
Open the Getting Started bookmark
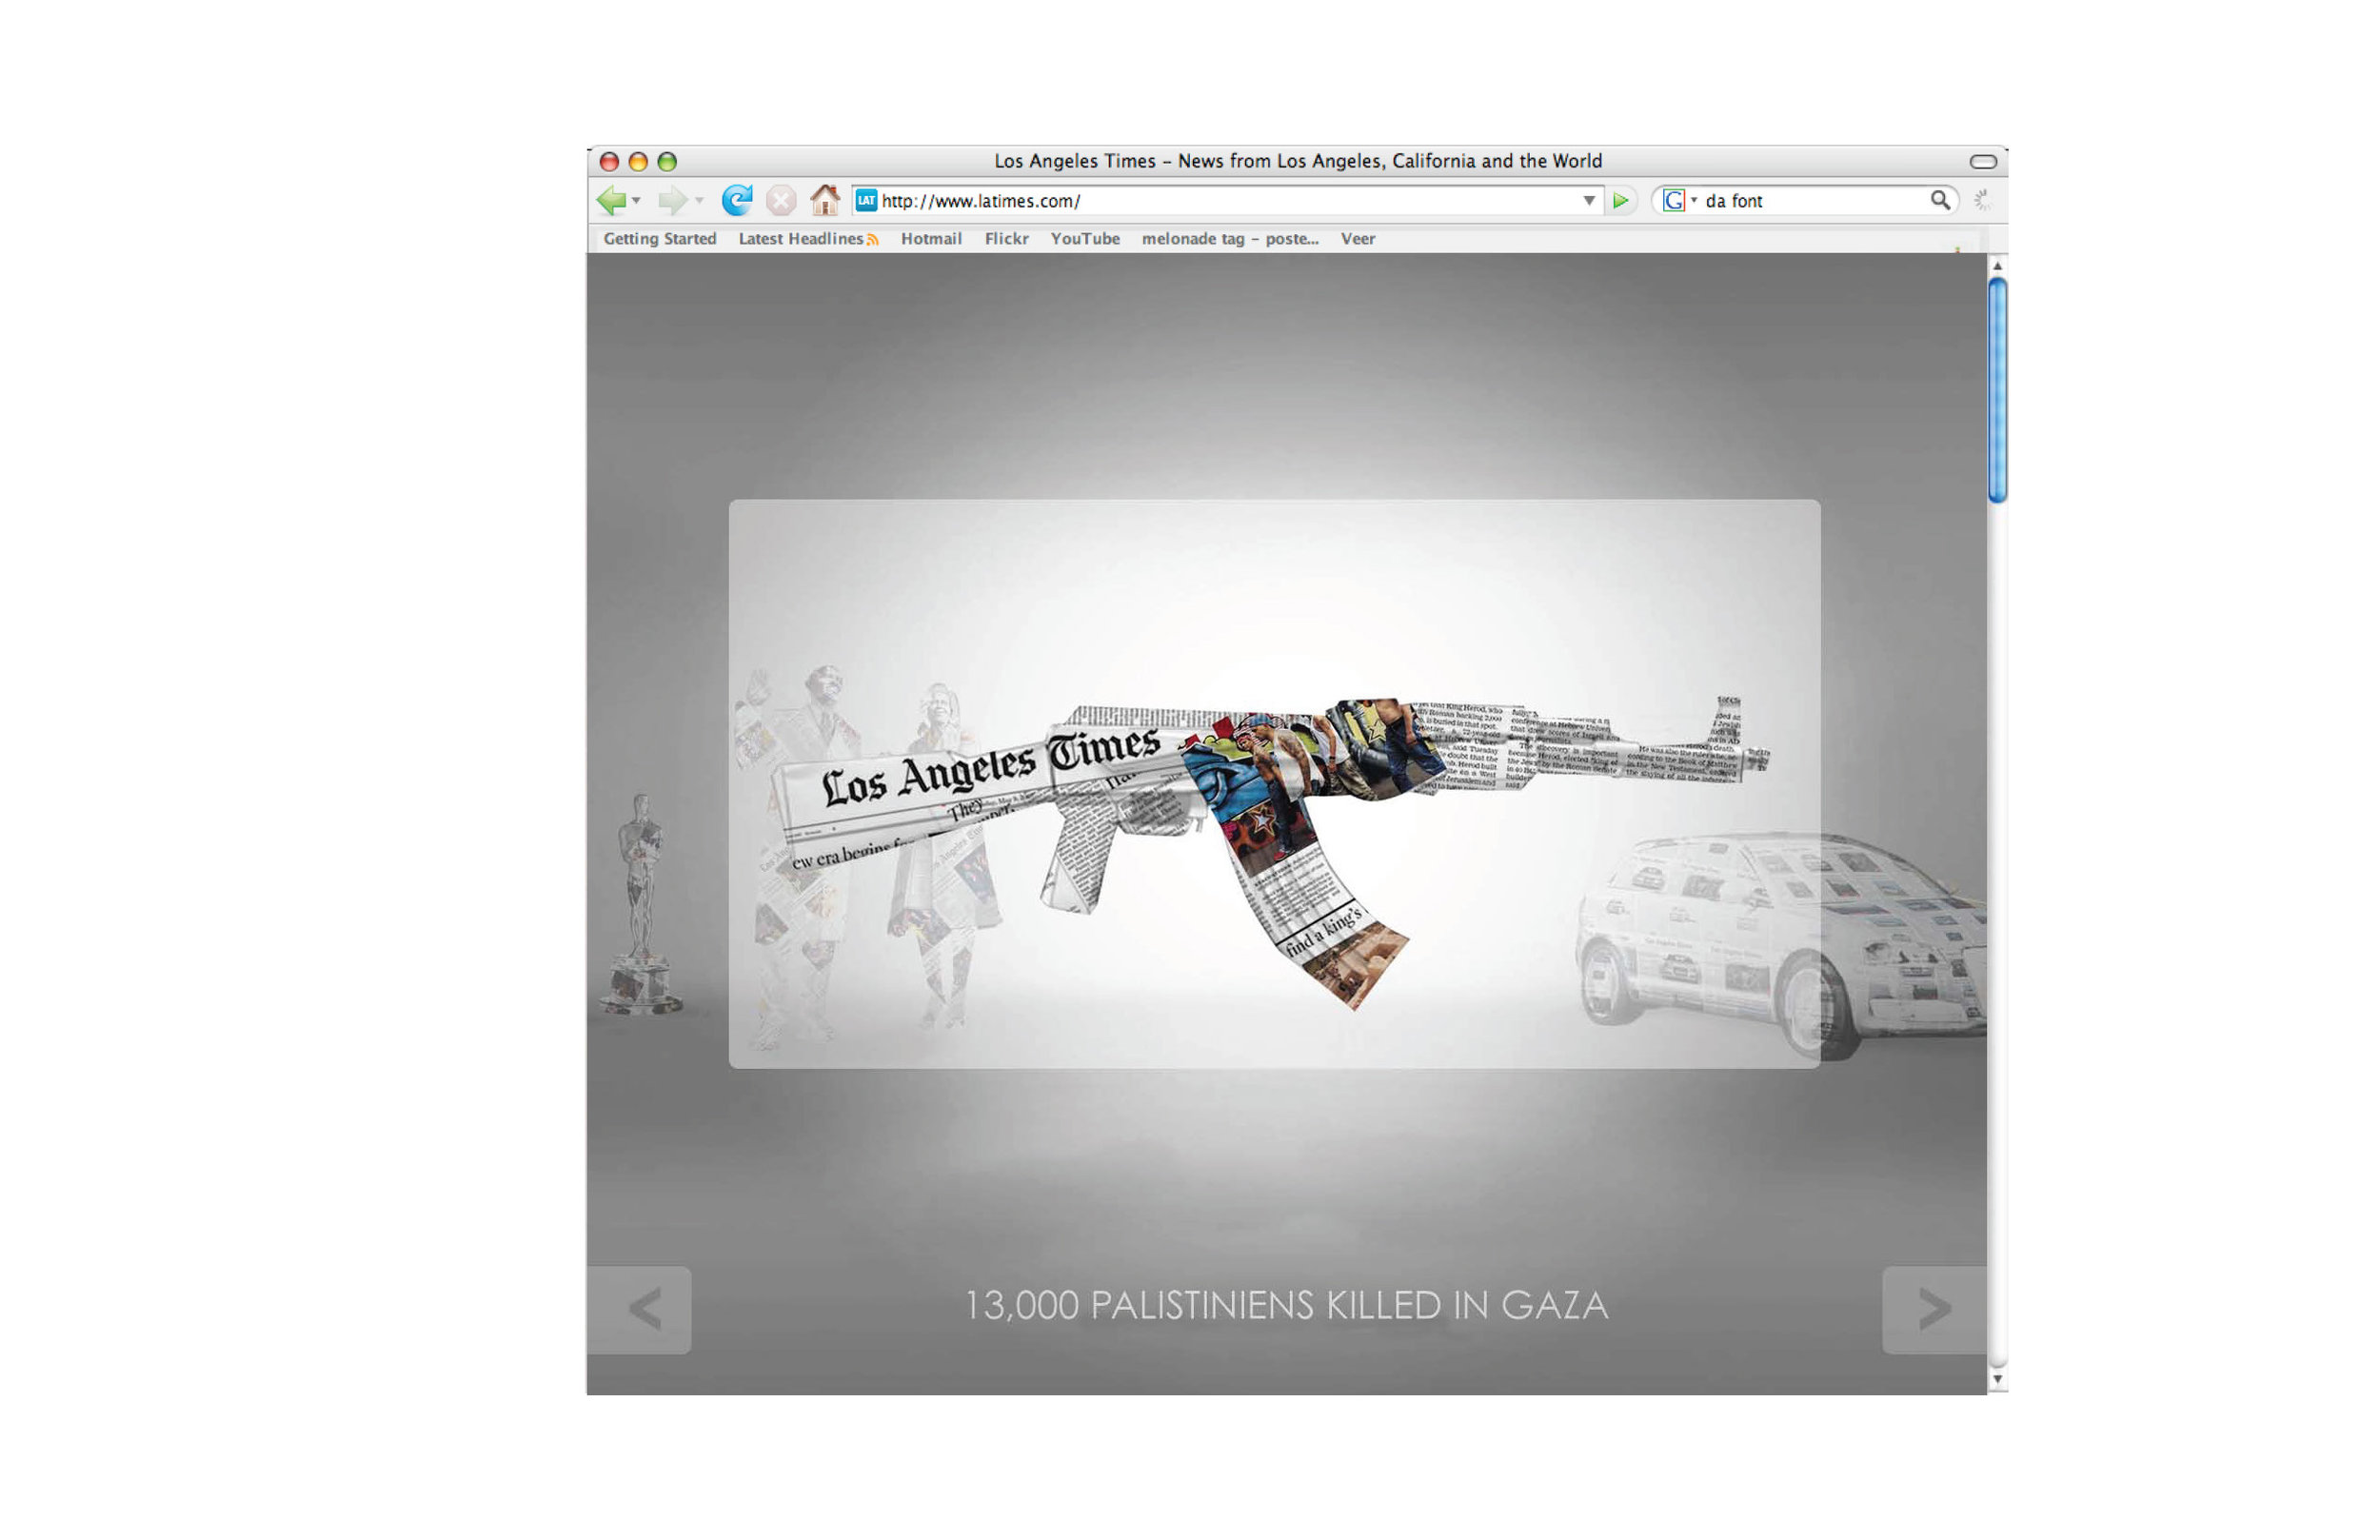[x=659, y=239]
